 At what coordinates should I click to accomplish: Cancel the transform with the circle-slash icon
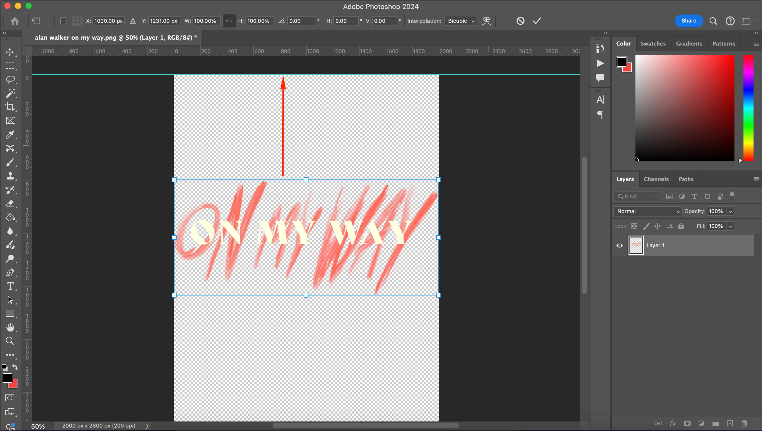tap(520, 21)
